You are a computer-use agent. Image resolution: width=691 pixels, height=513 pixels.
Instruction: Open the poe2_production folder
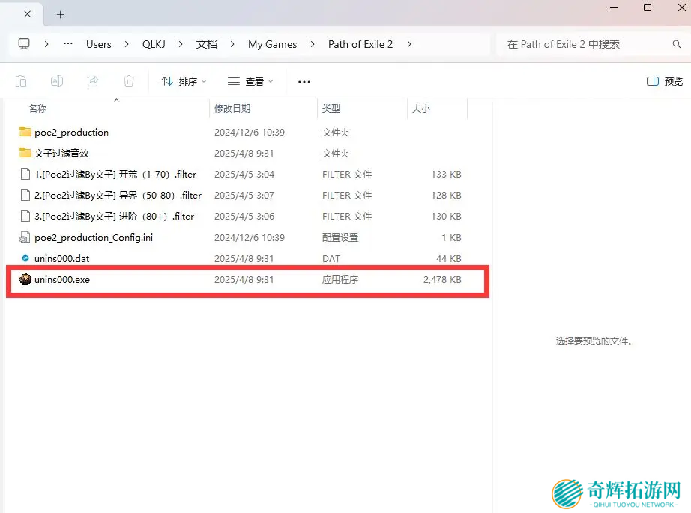(x=71, y=133)
